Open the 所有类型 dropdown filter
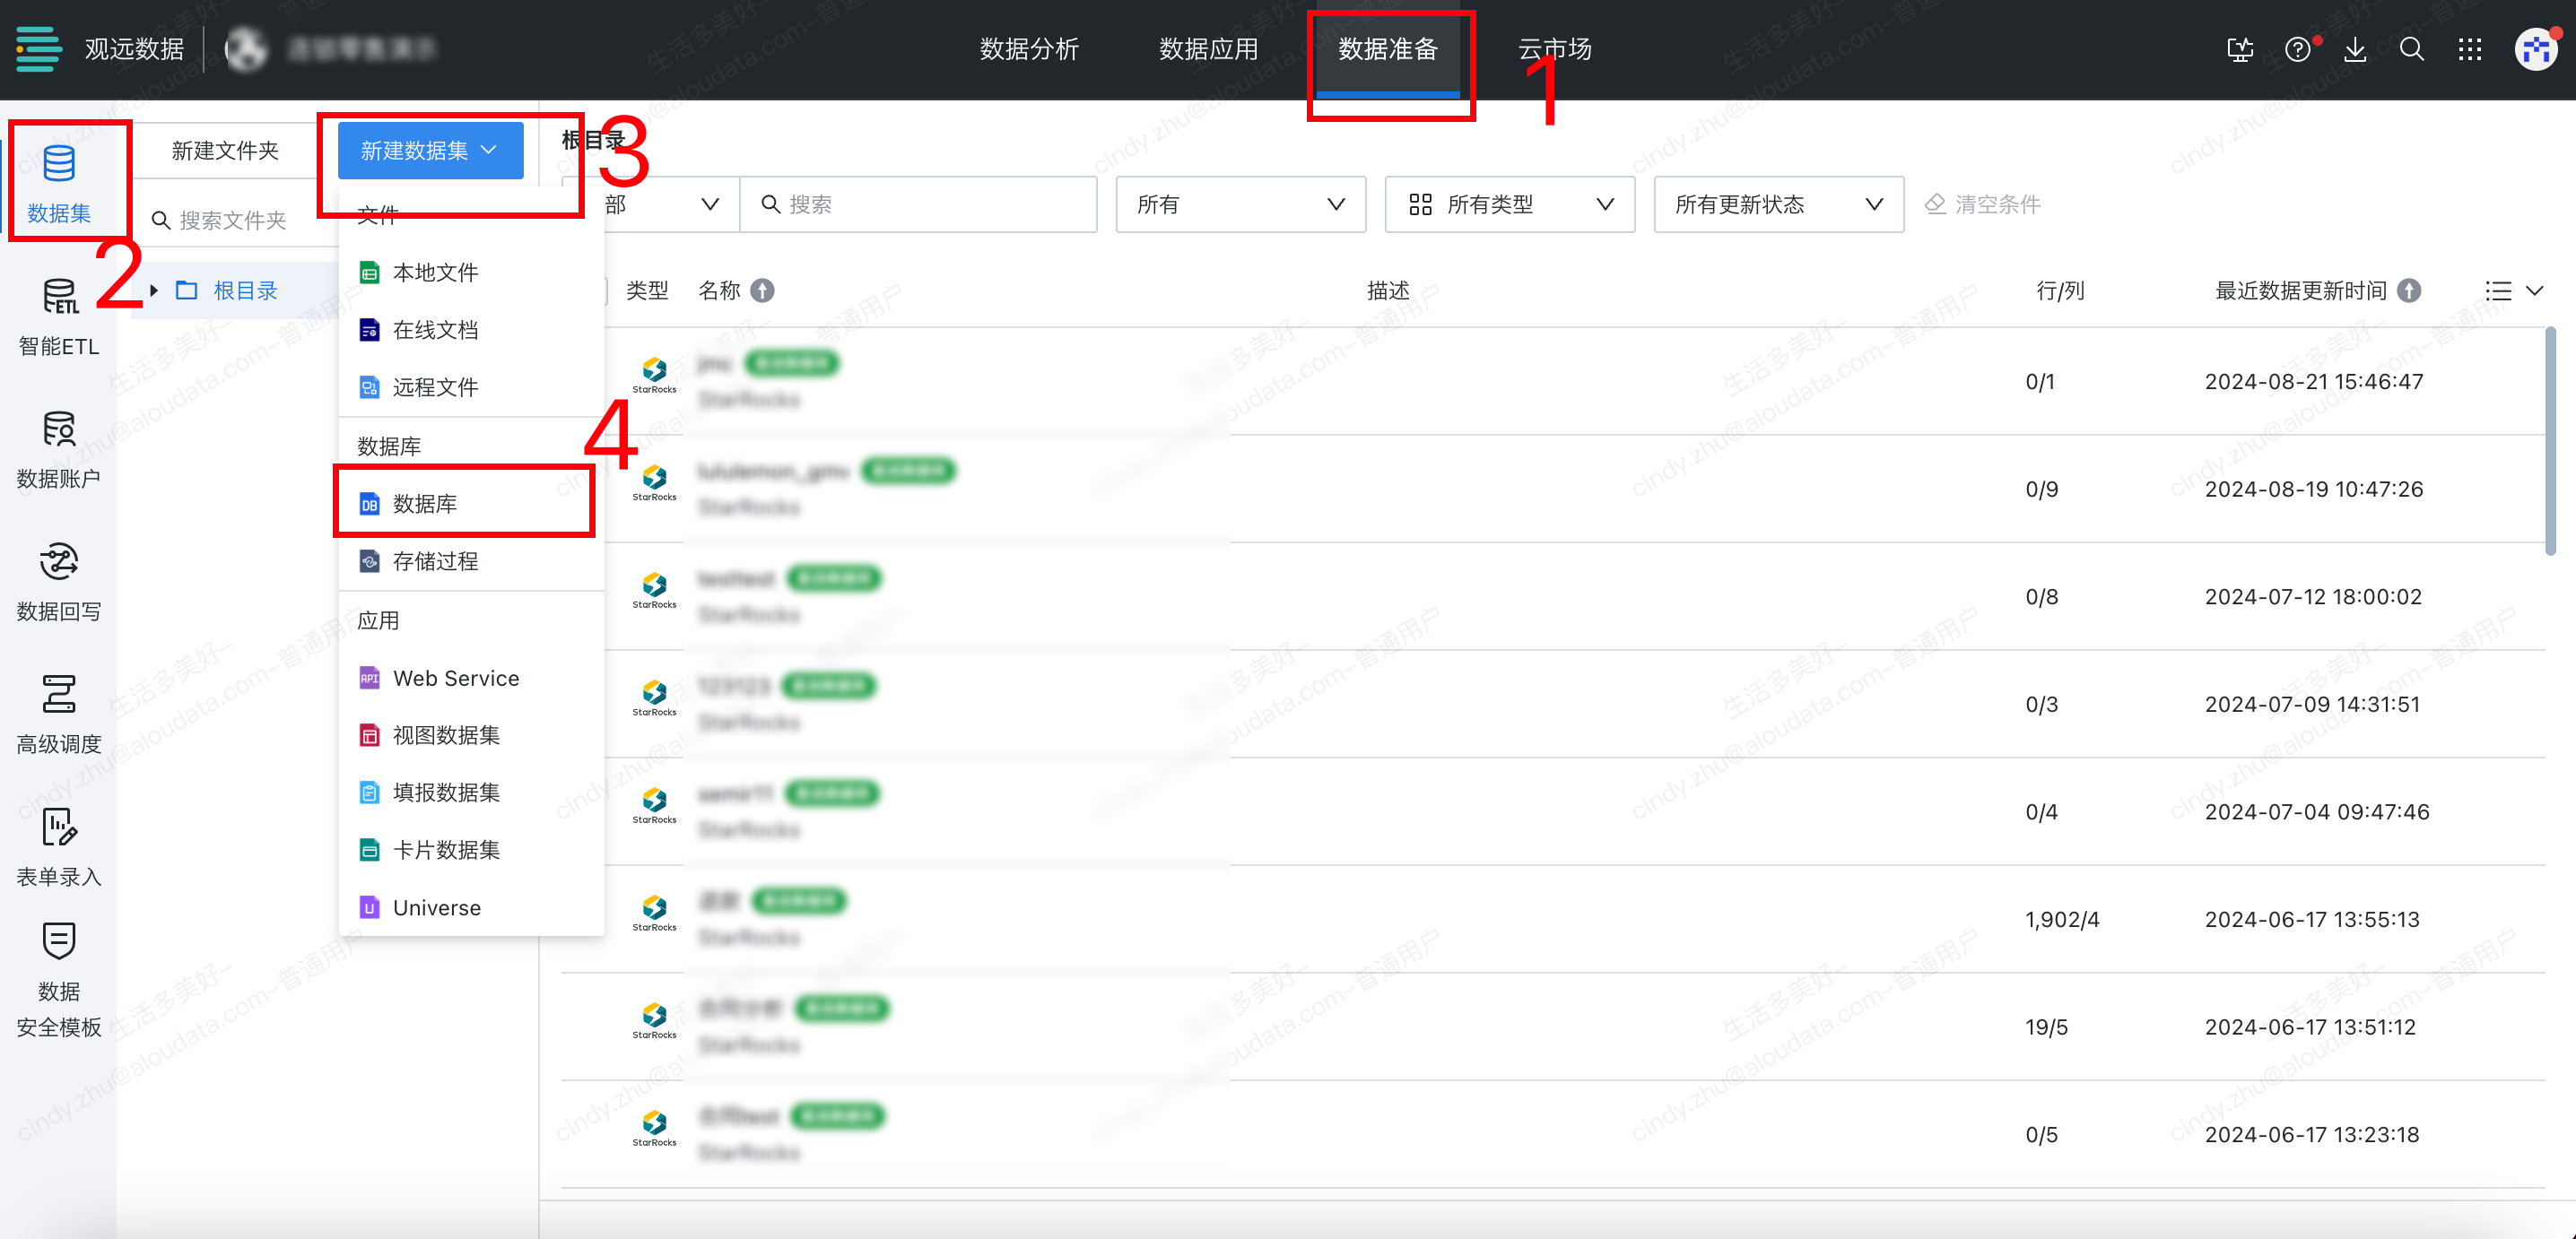Image resolution: width=2576 pixels, height=1239 pixels. pyautogui.click(x=1509, y=204)
